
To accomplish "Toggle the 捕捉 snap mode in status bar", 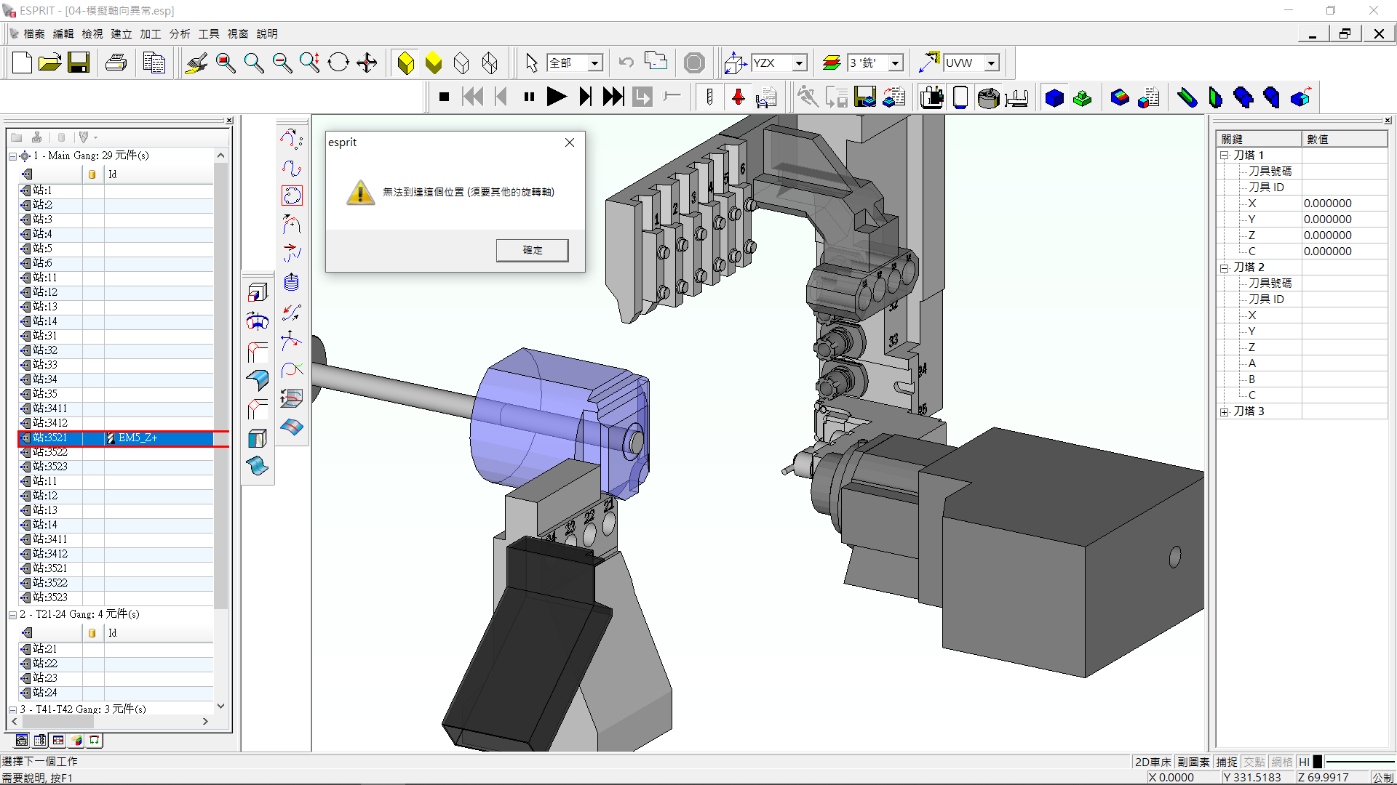I will [1227, 762].
